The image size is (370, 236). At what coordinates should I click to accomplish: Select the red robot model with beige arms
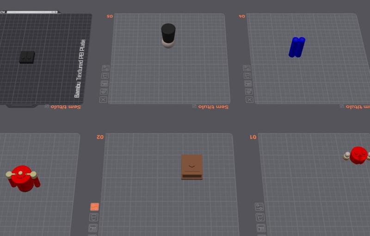(23, 179)
